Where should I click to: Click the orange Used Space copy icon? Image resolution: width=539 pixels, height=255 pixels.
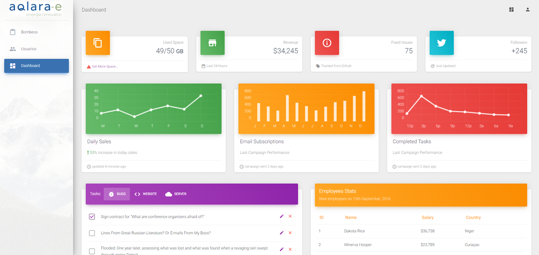pos(97,43)
